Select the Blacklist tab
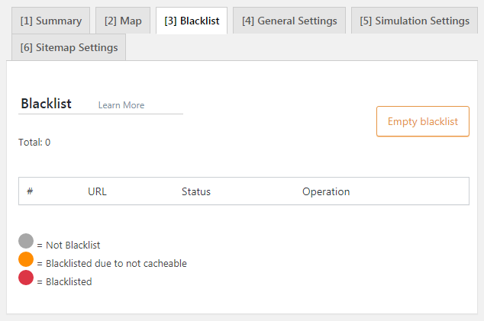Viewport: 484px width, 321px height. coord(192,21)
